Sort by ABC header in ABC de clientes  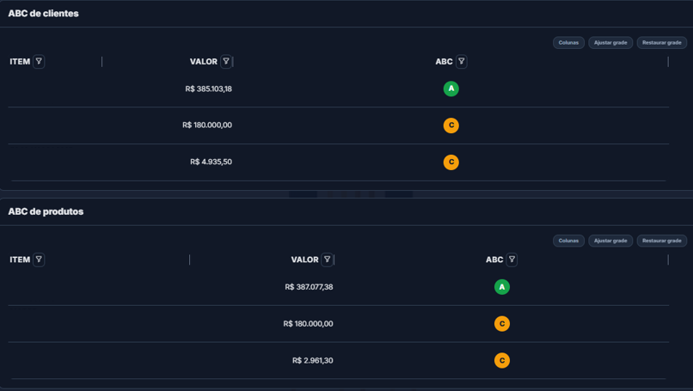pyautogui.click(x=444, y=61)
